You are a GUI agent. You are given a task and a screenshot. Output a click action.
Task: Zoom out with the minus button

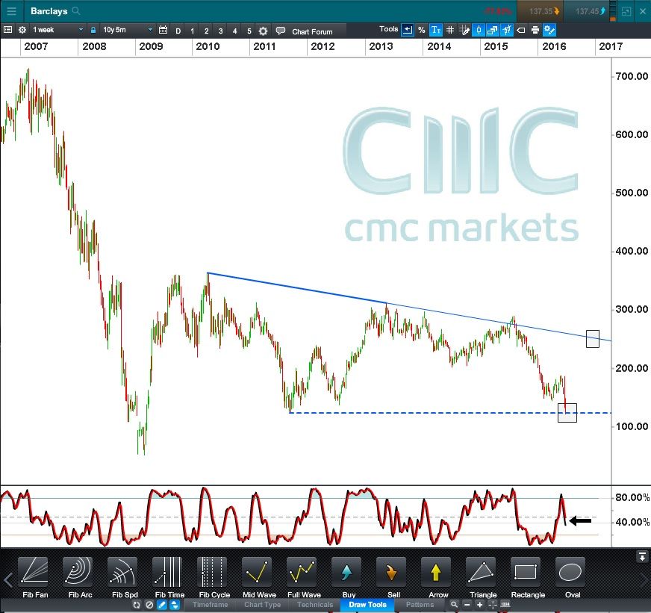pyautogui.click(x=467, y=605)
